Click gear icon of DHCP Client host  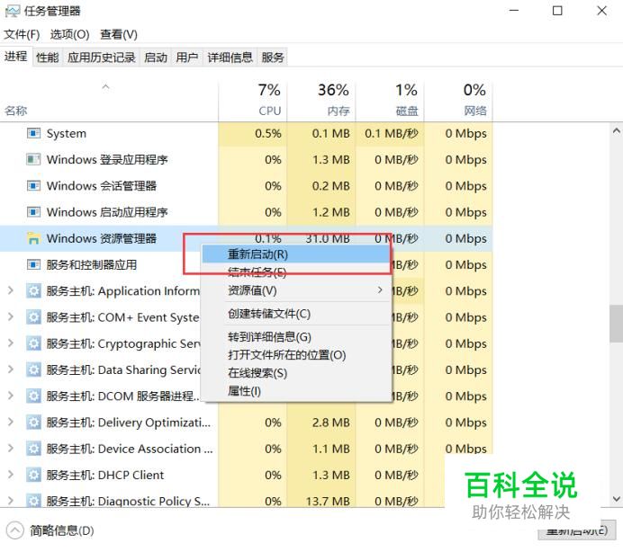click(33, 475)
